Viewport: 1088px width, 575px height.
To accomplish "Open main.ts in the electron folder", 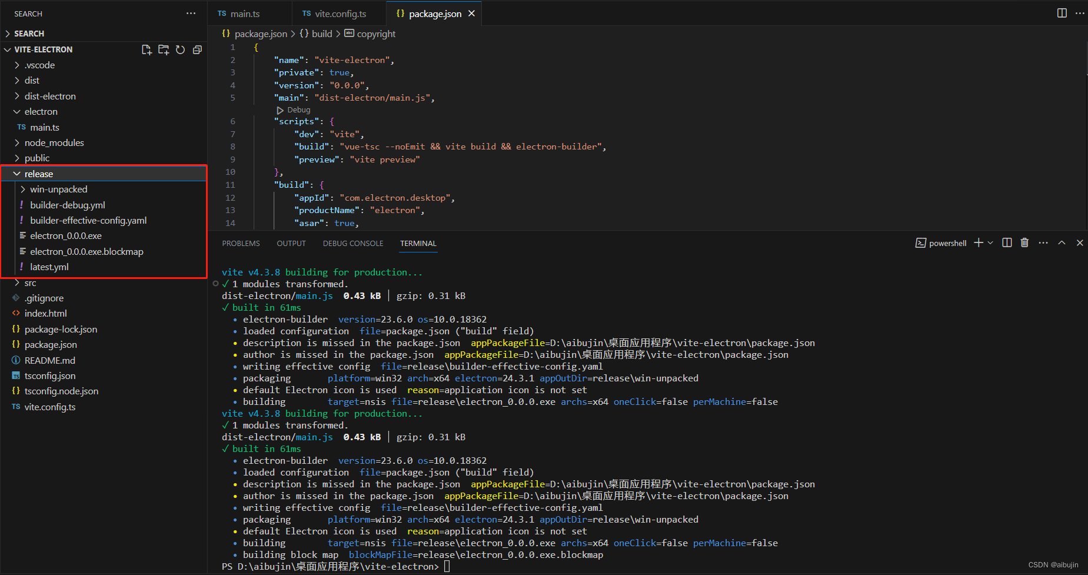I will coord(104,127).
